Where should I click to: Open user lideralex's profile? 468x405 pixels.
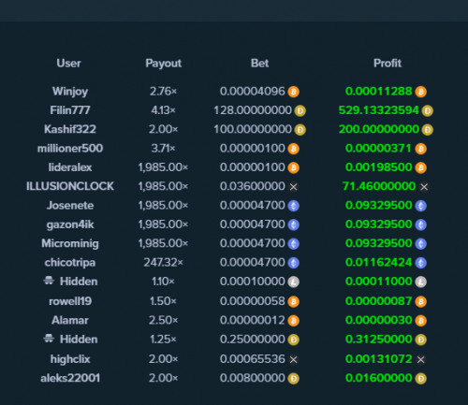click(x=70, y=167)
